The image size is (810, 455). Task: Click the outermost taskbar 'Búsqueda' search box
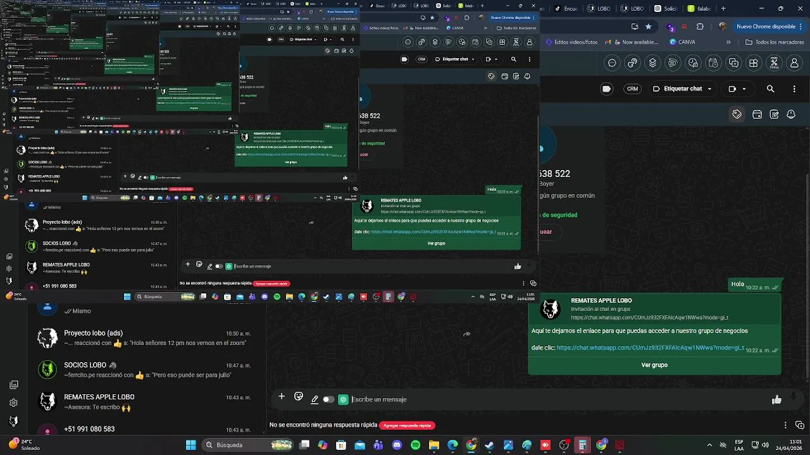click(248, 445)
